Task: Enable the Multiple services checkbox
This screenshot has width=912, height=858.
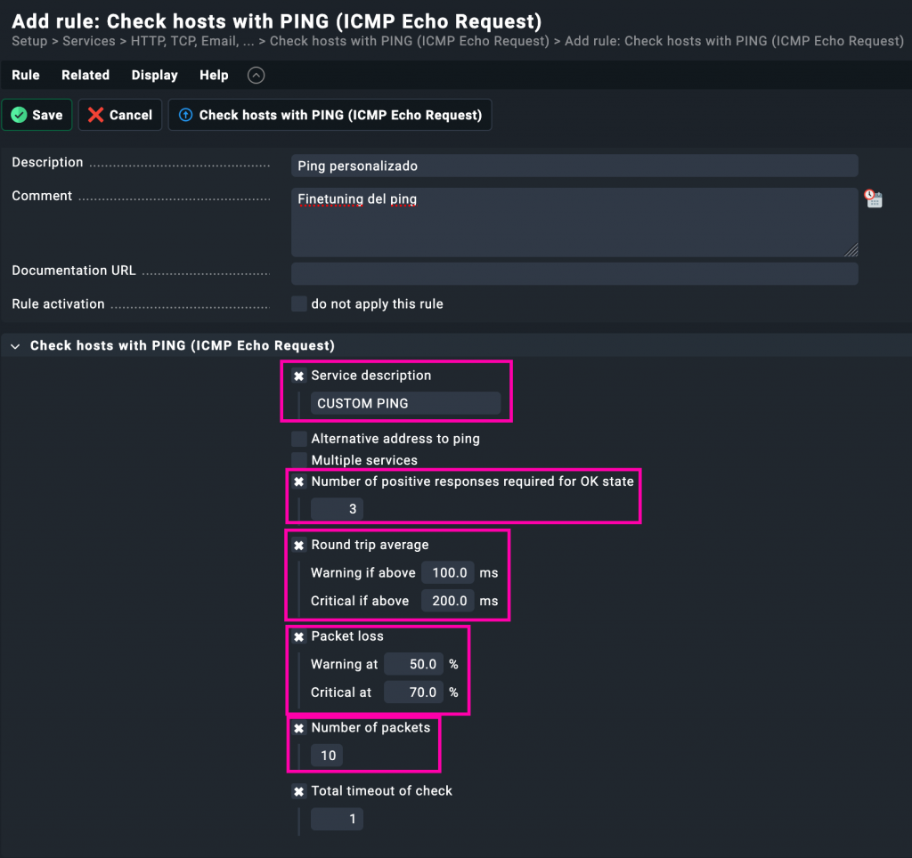Action: 299,460
